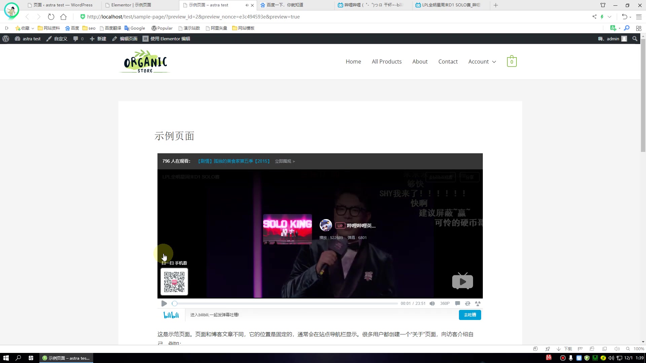Toggle video play button
Image resolution: width=646 pixels, height=363 pixels.
(164, 303)
